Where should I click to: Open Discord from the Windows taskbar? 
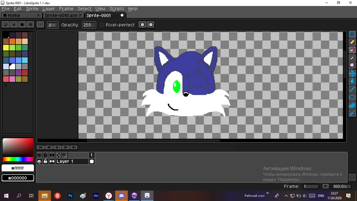coord(121,196)
